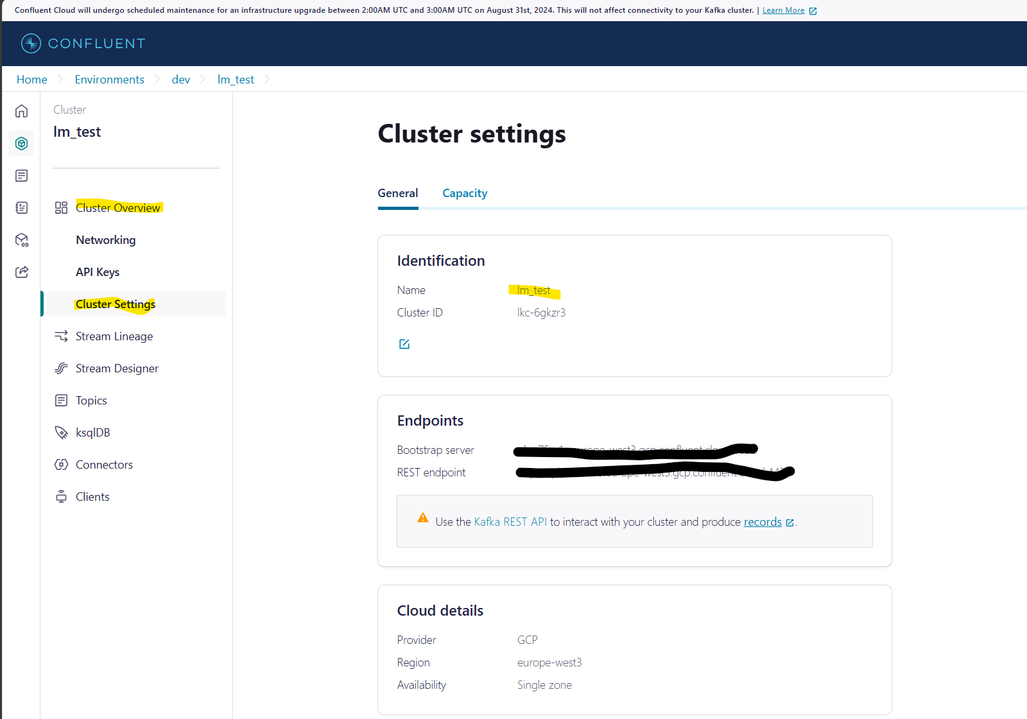Screen dimensions: 1027x719
Task: Open API Keys in sidebar
Action: tap(98, 272)
